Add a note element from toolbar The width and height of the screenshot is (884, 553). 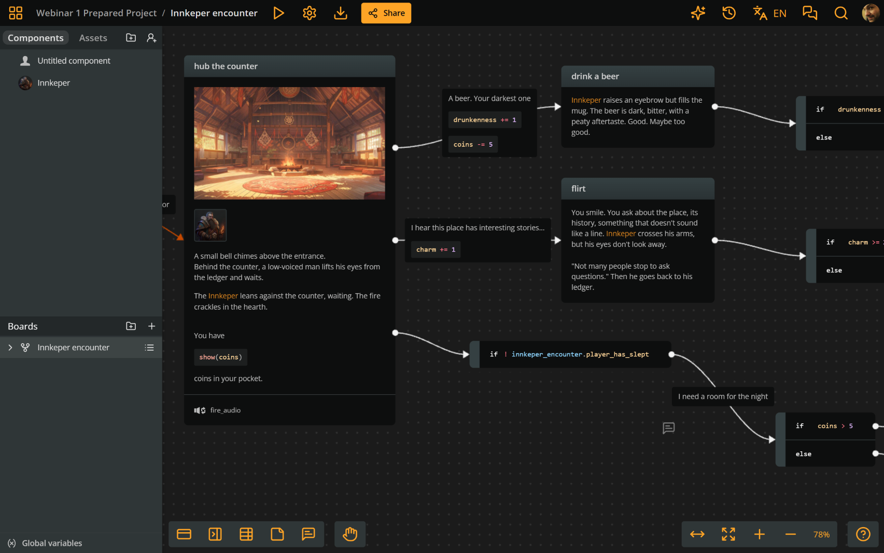[x=277, y=534]
